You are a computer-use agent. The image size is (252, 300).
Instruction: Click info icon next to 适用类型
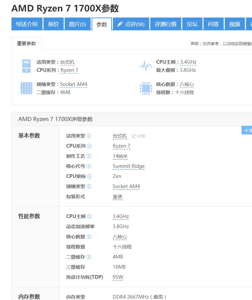89,136
